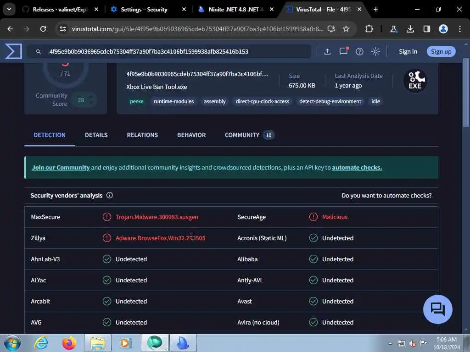
Task: Open media player from the taskbar
Action: [x=126, y=343]
